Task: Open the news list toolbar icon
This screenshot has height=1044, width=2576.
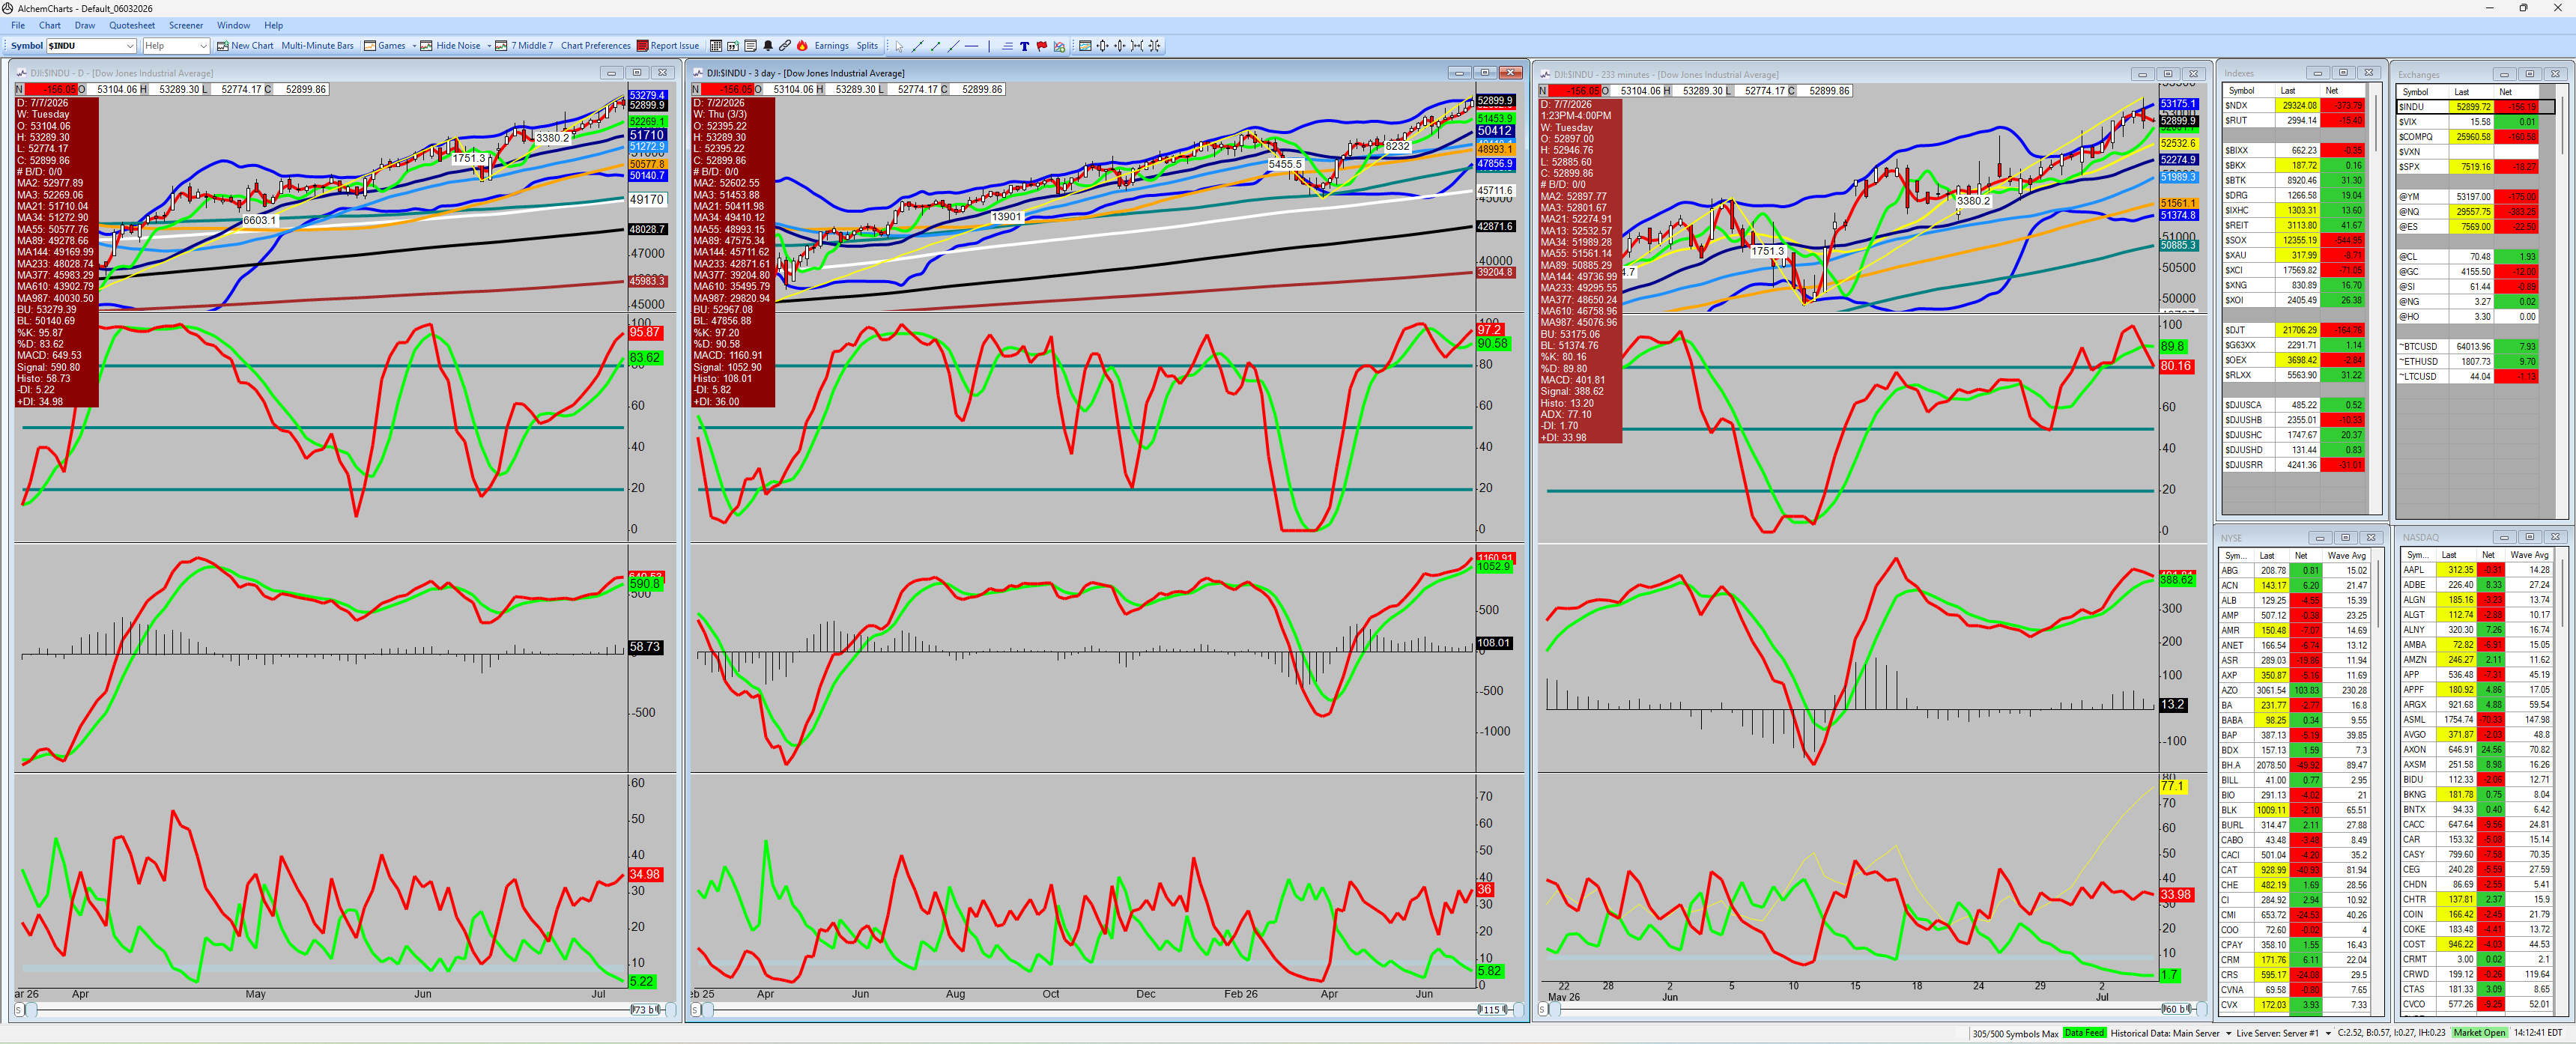Action: click(x=751, y=46)
